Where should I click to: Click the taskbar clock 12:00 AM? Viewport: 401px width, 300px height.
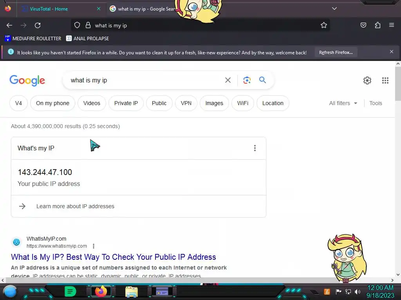(x=380, y=288)
